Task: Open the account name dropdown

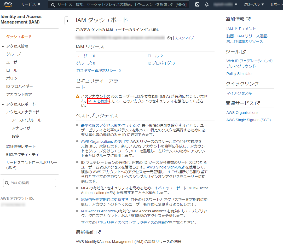Action: click(225, 4)
